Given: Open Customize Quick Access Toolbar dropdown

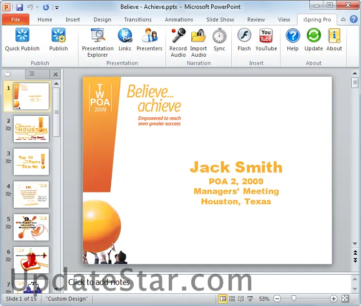Looking at the screenshot, I should click(57, 7).
